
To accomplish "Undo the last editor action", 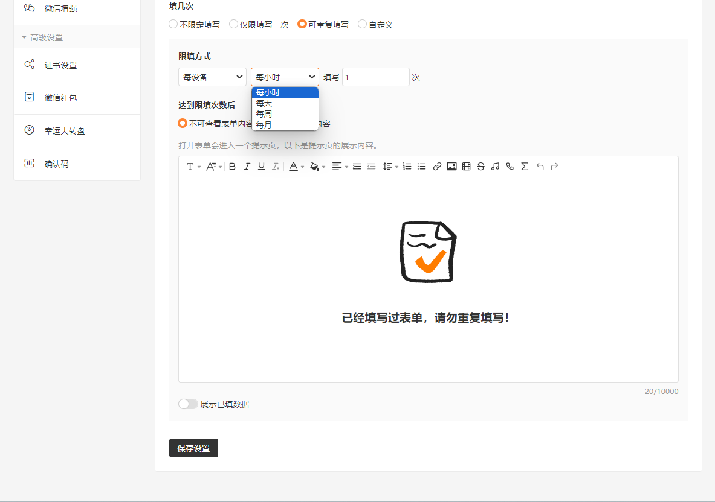I will [540, 167].
